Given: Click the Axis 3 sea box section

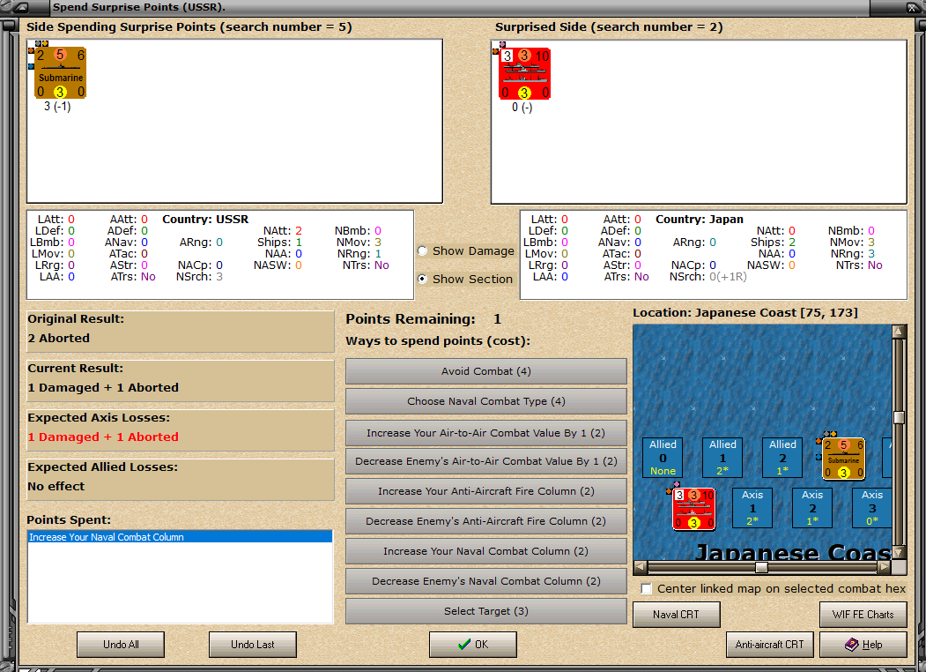Looking at the screenshot, I should pos(871,508).
